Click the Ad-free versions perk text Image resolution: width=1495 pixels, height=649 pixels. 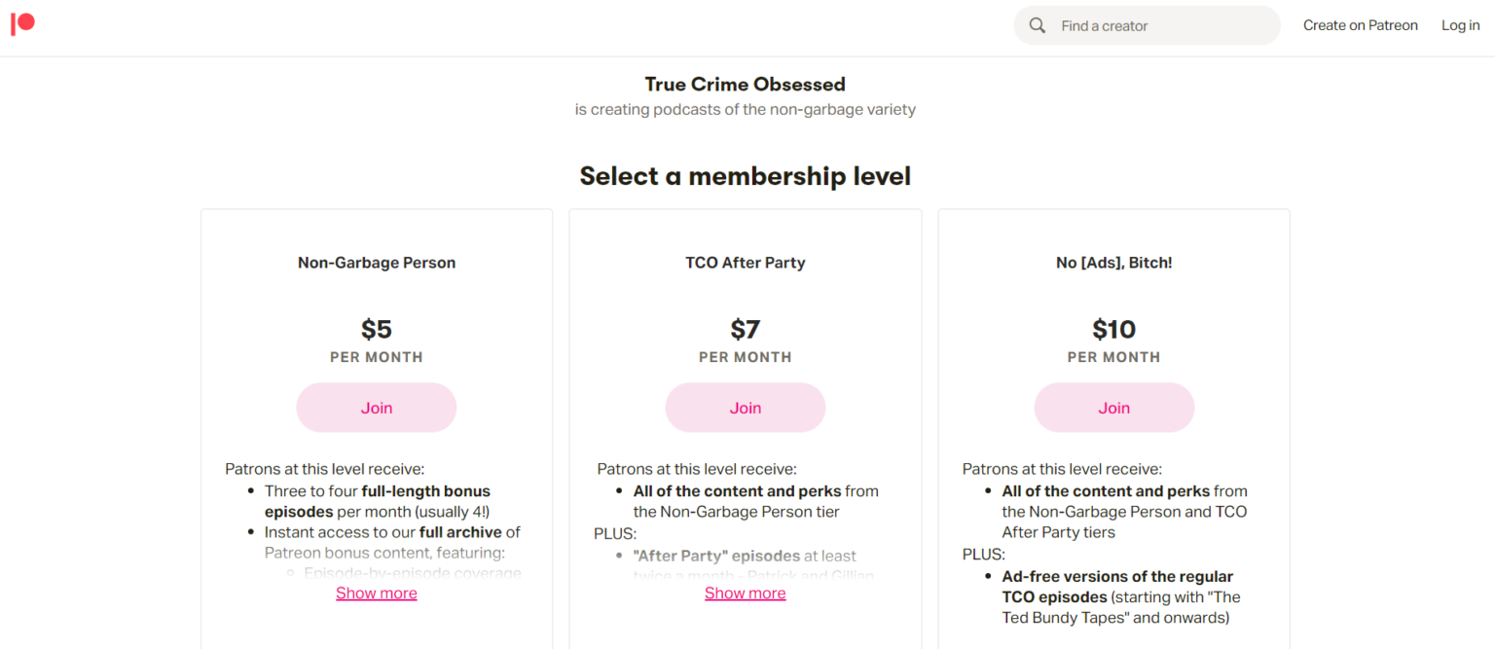click(1117, 577)
